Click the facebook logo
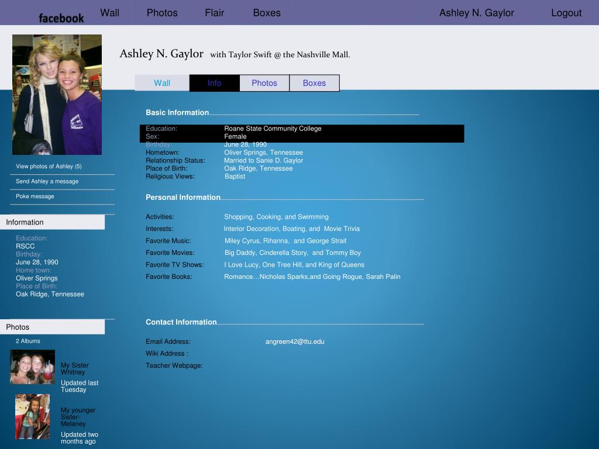Screen dimensions: 599x449 [61, 18]
